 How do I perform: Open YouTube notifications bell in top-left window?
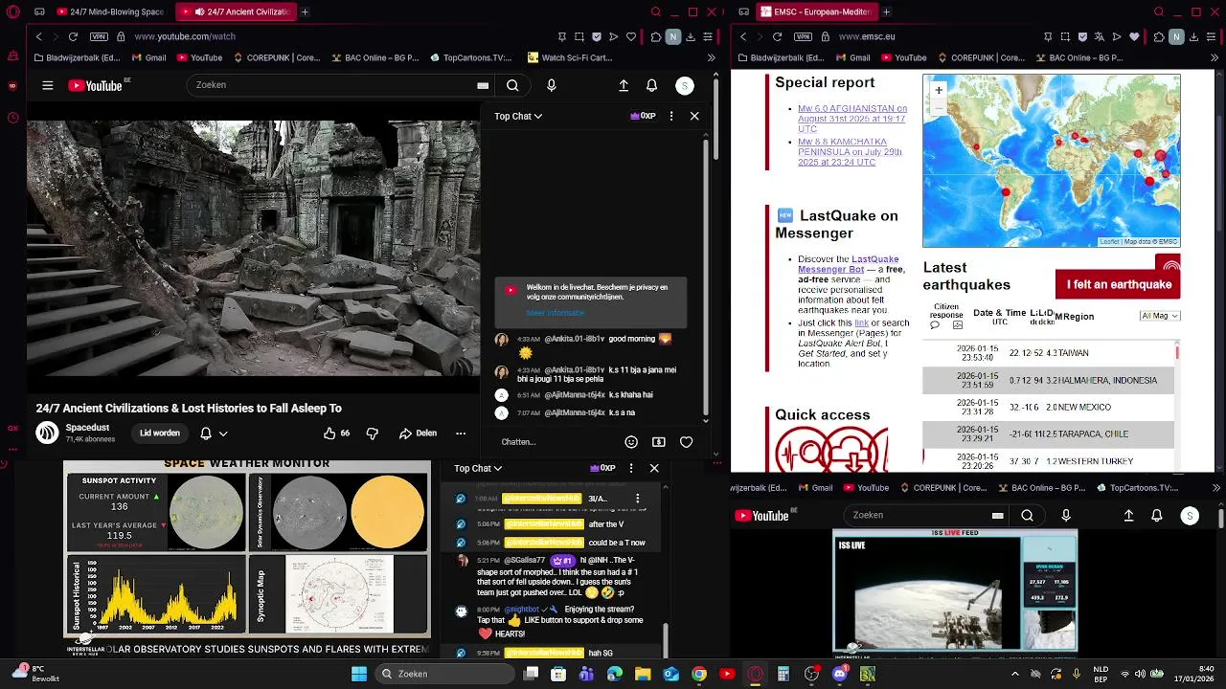click(651, 85)
